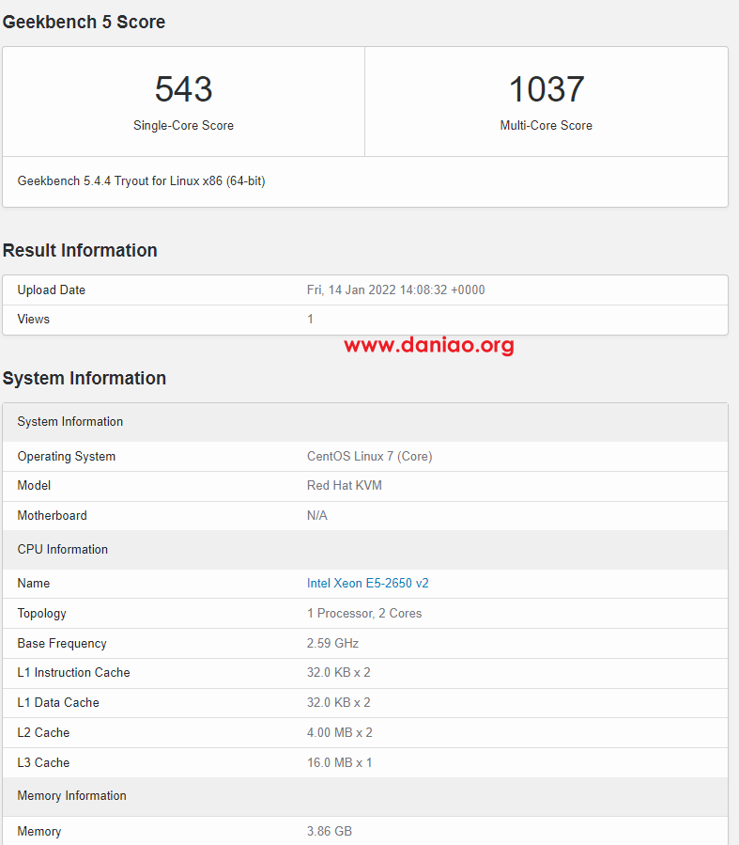739x845 pixels.
Task: Click the Single-Core Score label
Action: tap(183, 126)
